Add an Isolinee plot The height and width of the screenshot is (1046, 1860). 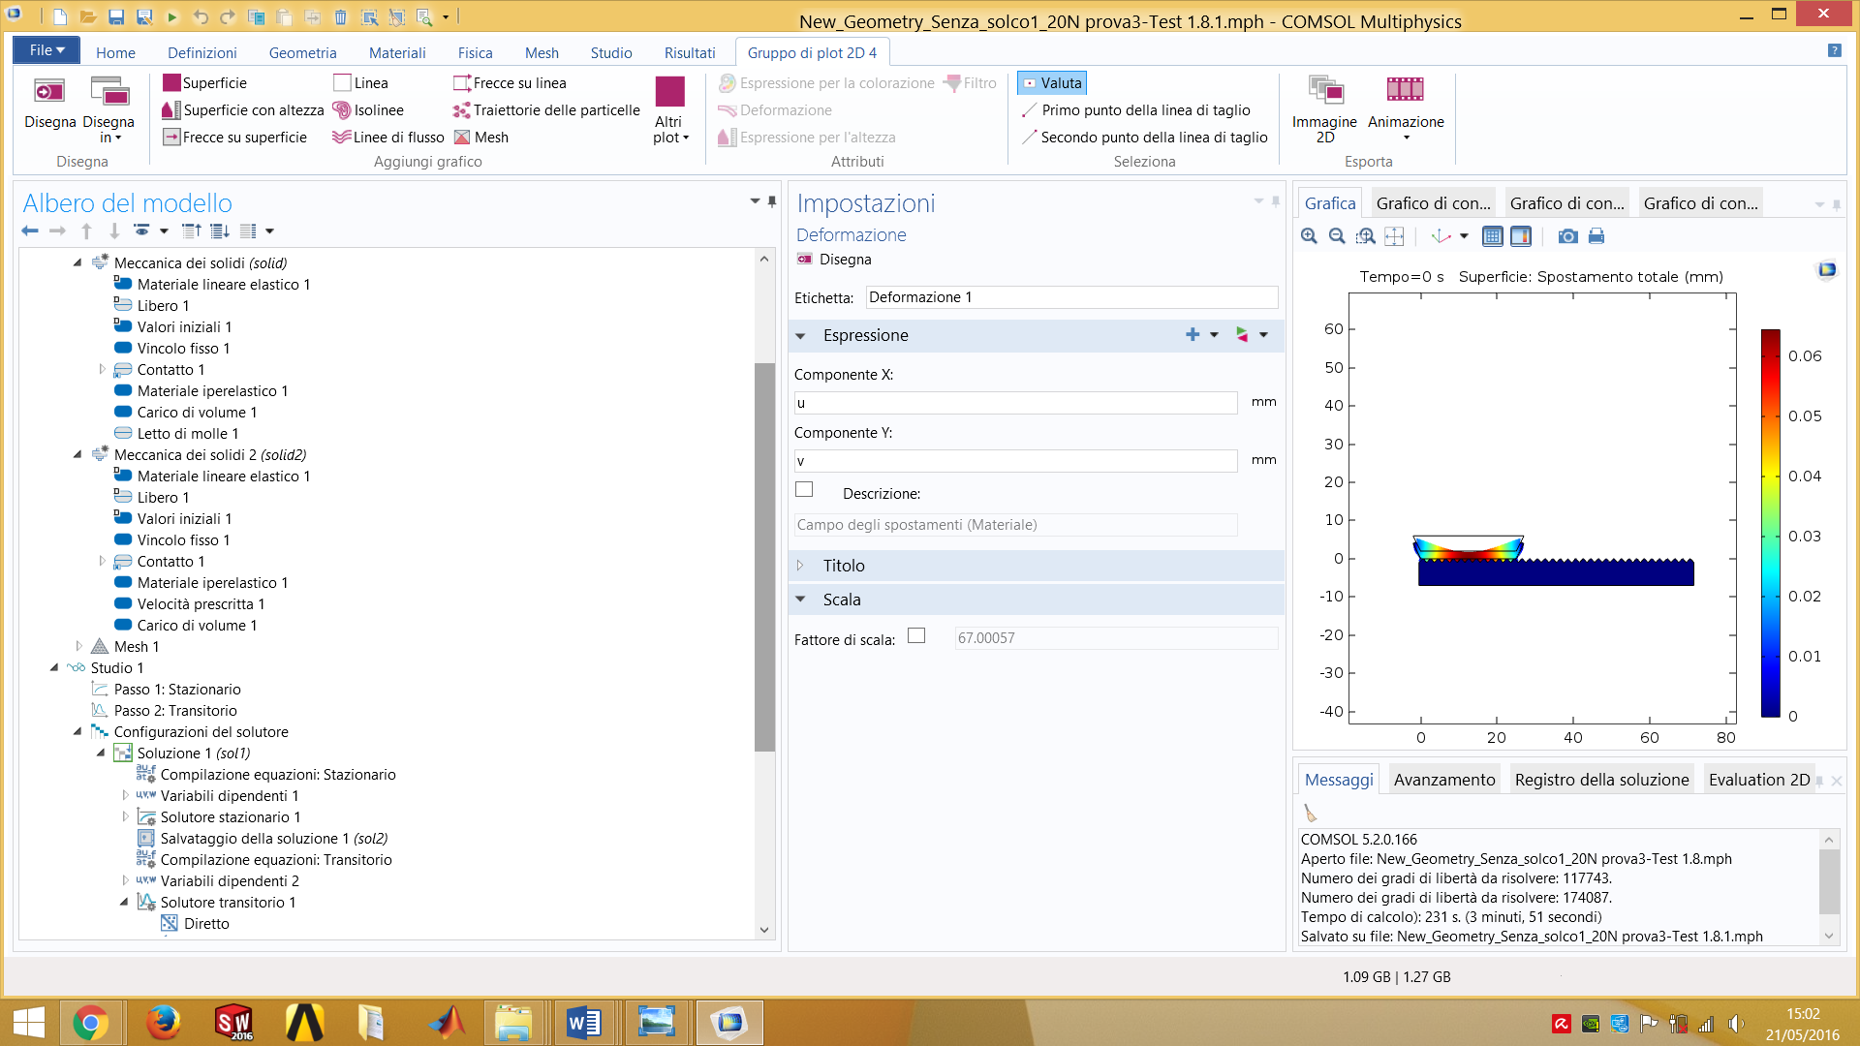click(x=368, y=110)
